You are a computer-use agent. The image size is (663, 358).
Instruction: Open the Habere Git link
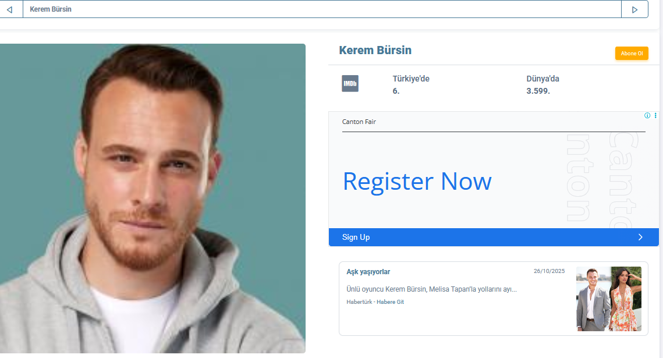click(x=390, y=302)
